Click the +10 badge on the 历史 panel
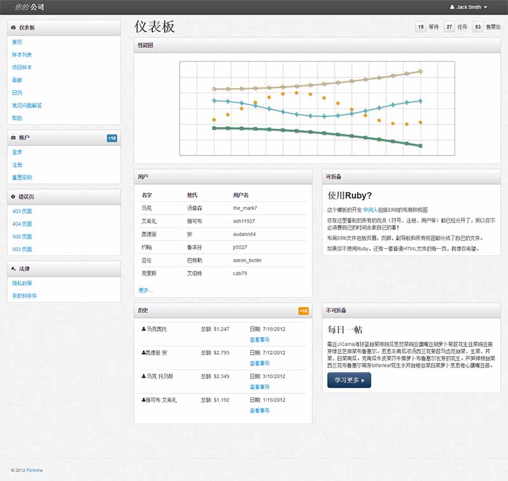This screenshot has width=508, height=481. click(304, 310)
